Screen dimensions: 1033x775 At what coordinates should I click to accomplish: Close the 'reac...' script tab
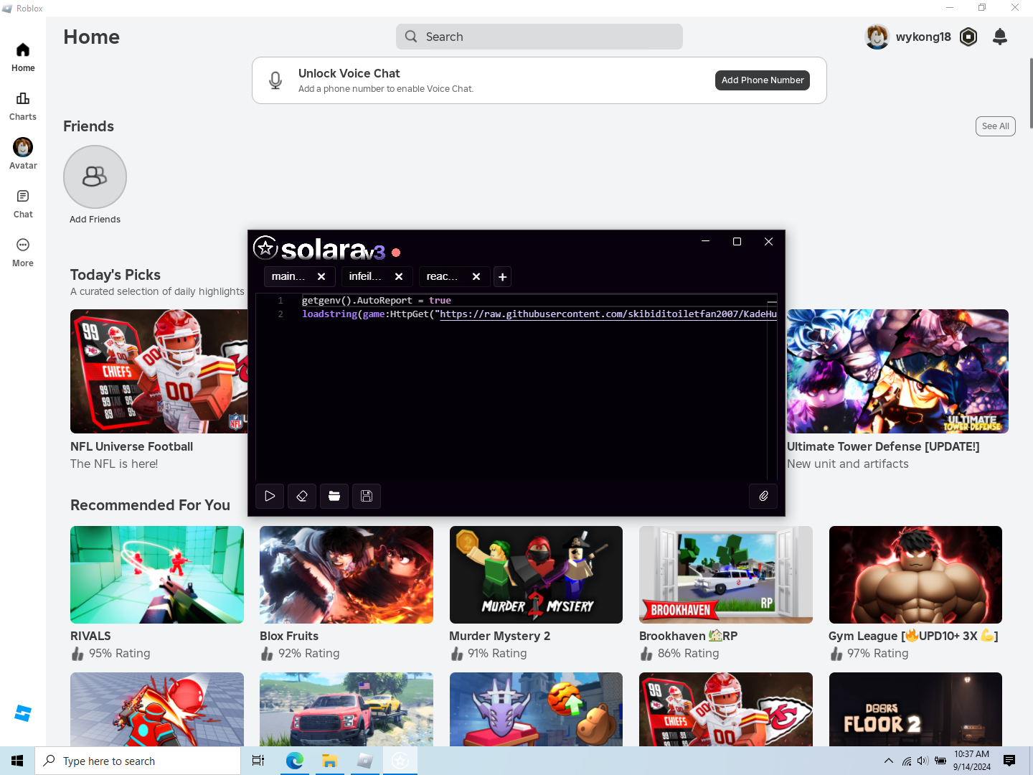[476, 276]
